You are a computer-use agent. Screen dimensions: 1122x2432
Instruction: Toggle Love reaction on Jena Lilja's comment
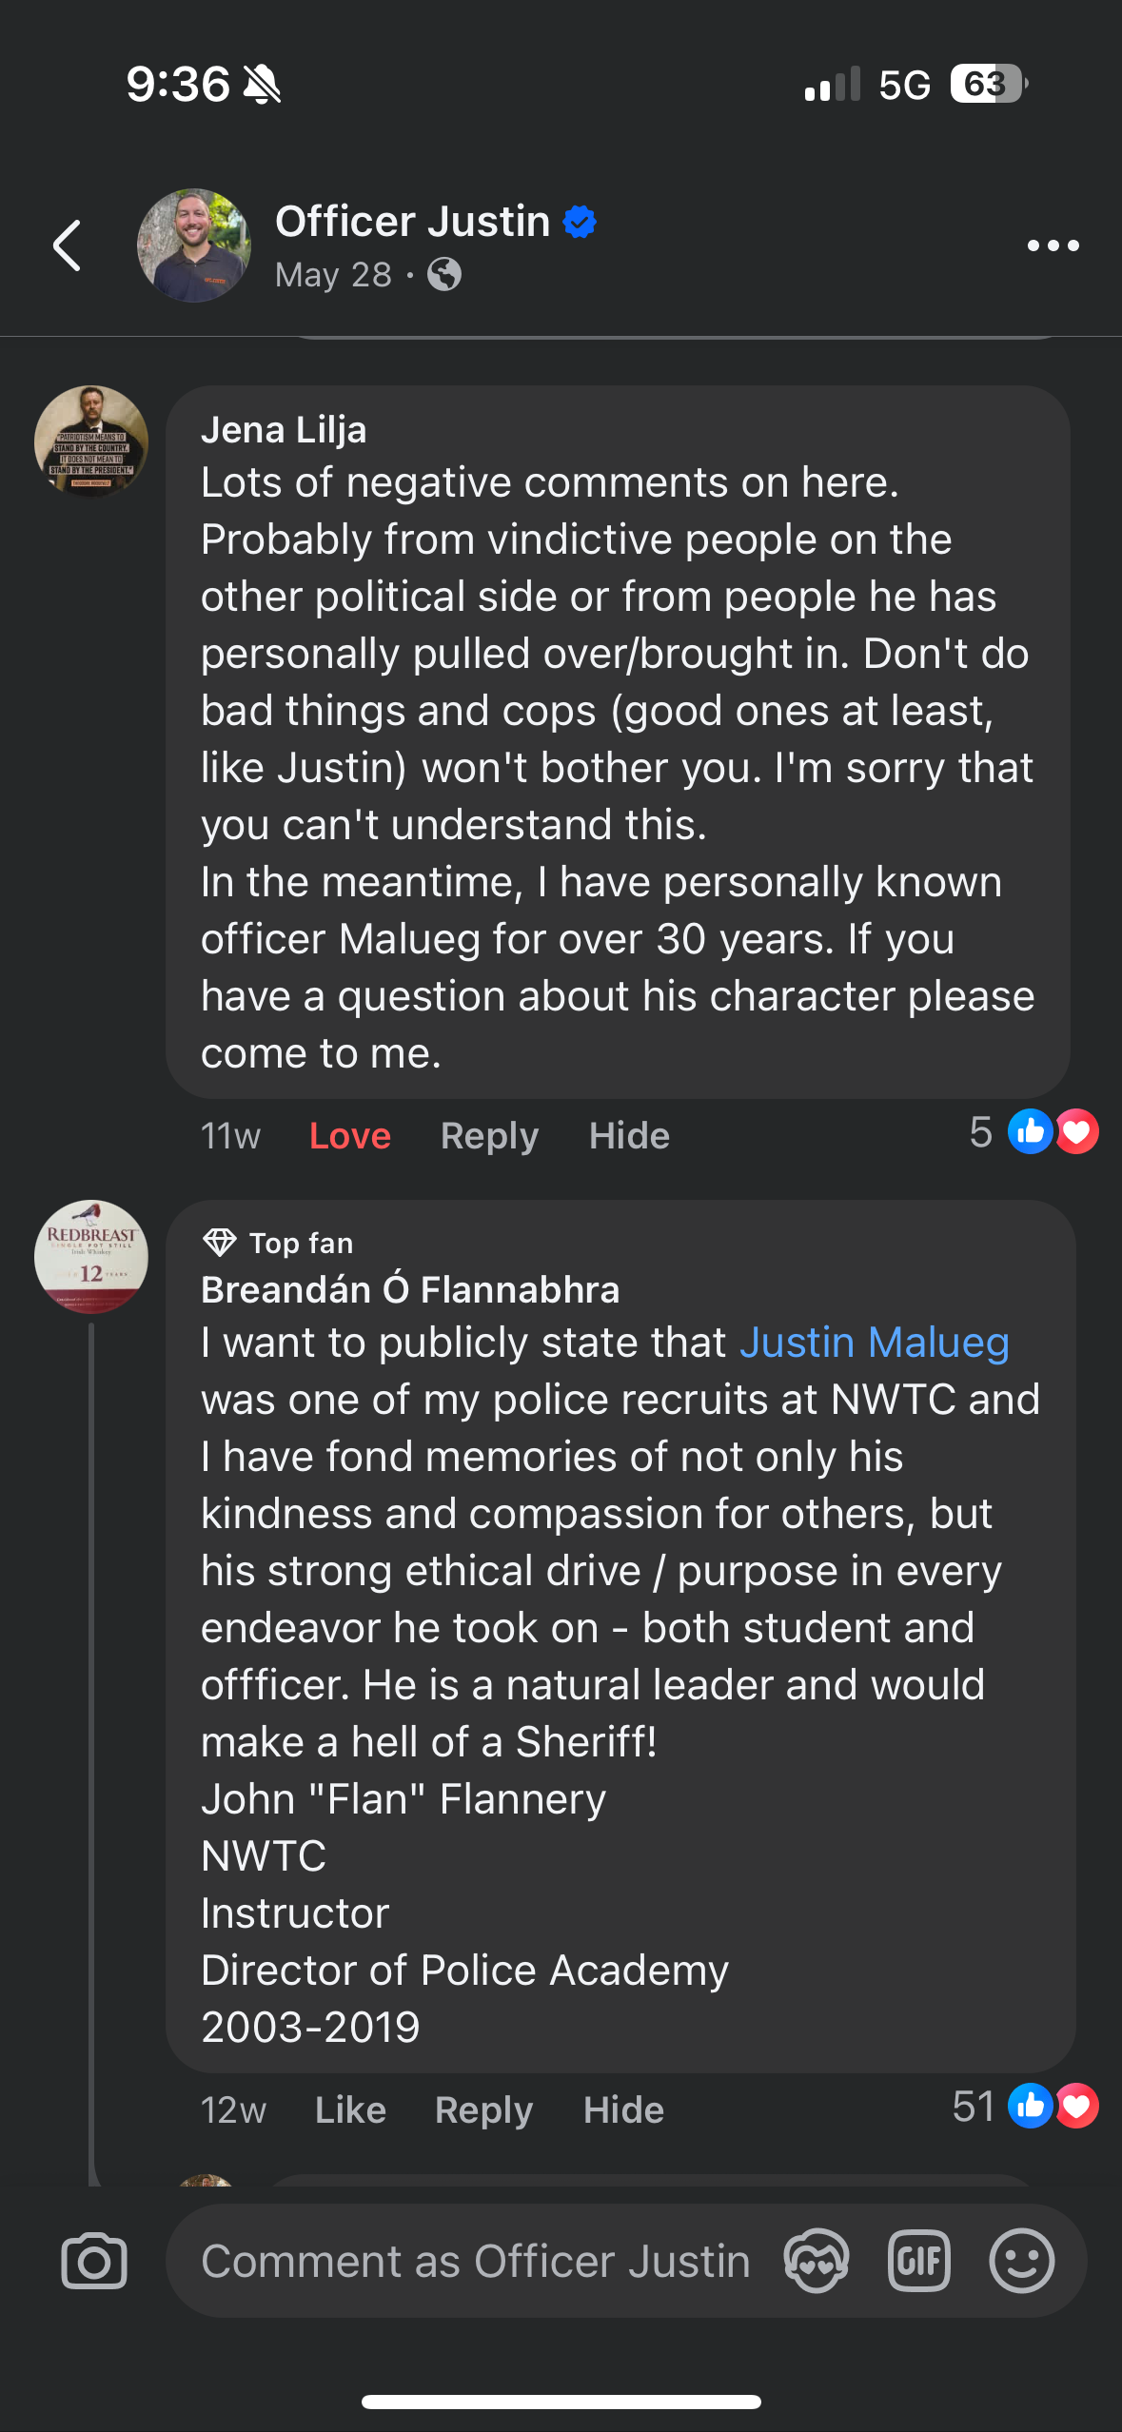coord(349,1135)
